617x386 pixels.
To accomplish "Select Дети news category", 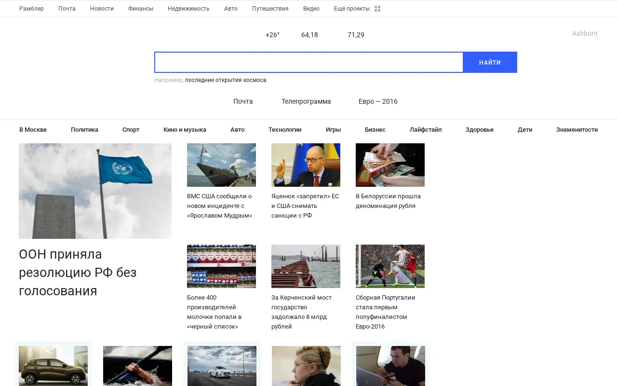I will click(x=525, y=130).
